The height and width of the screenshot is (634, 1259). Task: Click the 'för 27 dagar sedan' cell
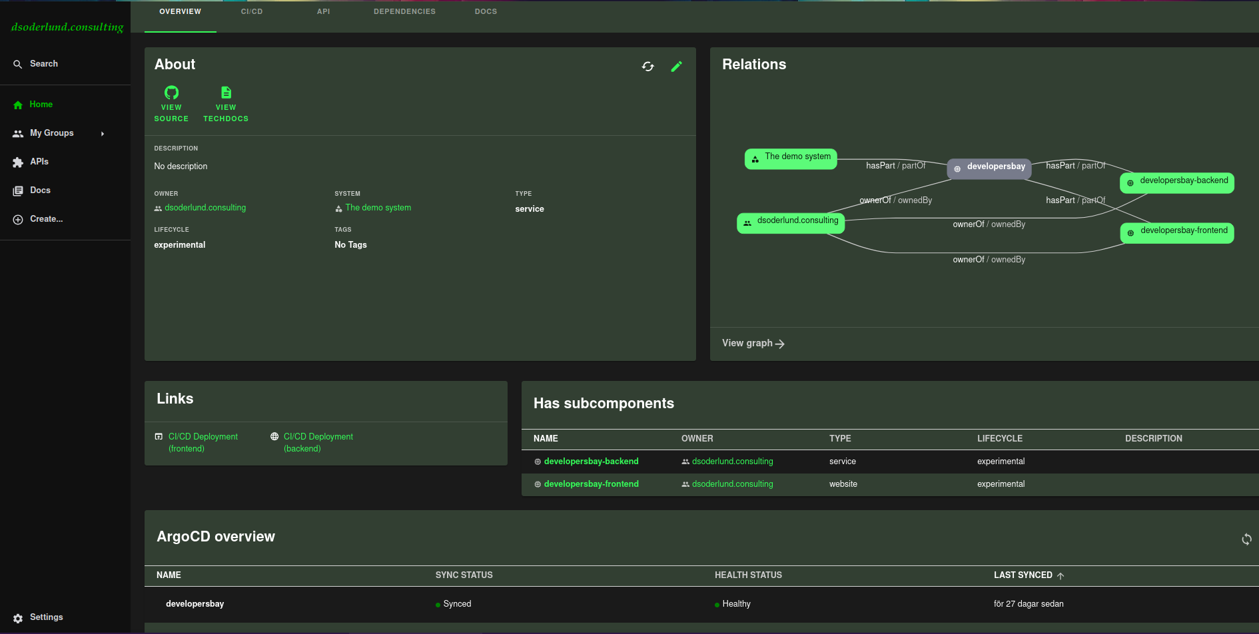pos(1029,604)
